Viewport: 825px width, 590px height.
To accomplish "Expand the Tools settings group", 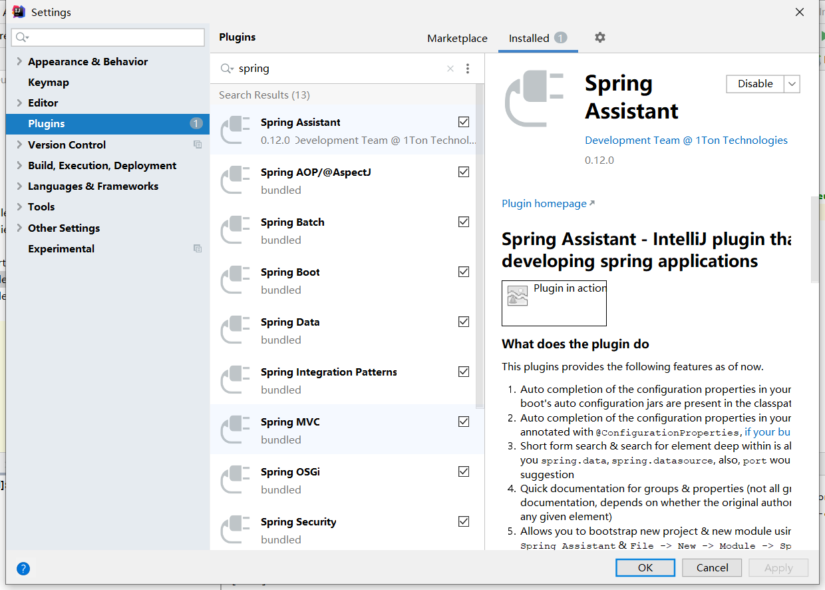I will click(19, 206).
